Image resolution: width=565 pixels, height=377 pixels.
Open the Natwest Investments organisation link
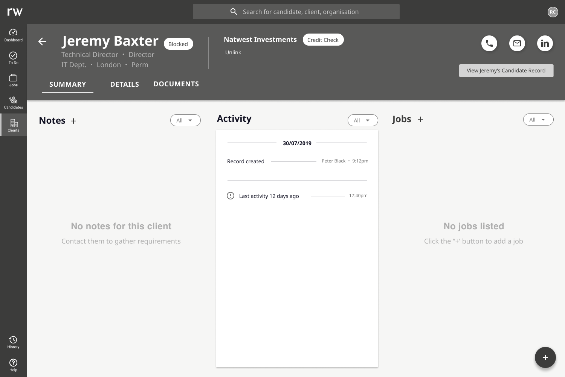(260, 40)
